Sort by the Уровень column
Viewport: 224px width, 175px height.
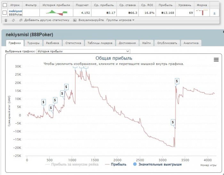[185, 5]
